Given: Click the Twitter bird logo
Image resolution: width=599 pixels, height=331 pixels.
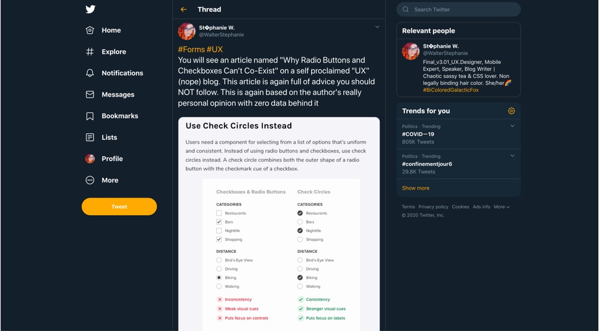Looking at the screenshot, I should coord(90,9).
